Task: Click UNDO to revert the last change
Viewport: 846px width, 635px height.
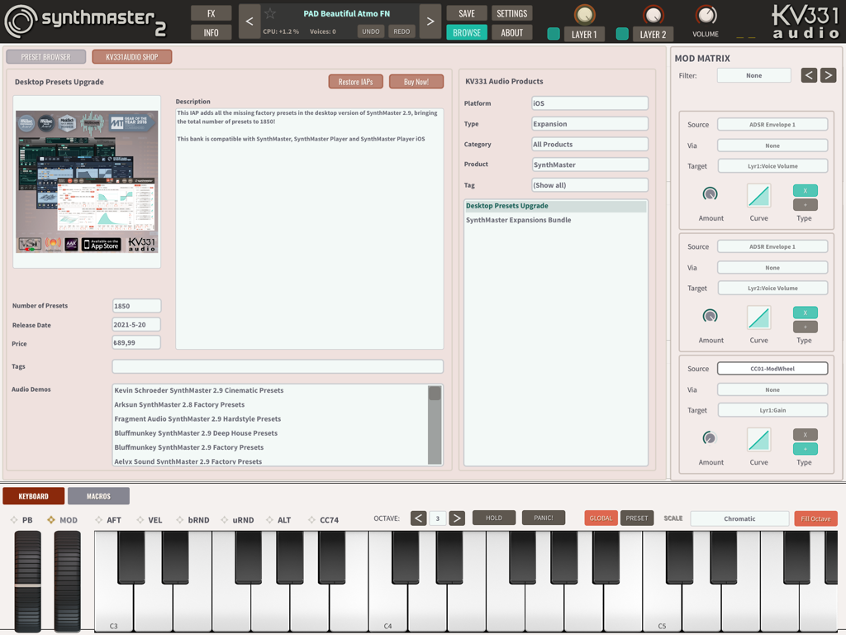Action: pyautogui.click(x=369, y=30)
